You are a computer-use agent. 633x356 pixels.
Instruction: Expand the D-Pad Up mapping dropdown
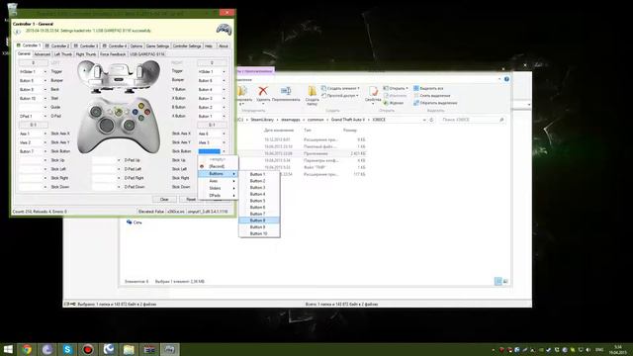pos(119,160)
